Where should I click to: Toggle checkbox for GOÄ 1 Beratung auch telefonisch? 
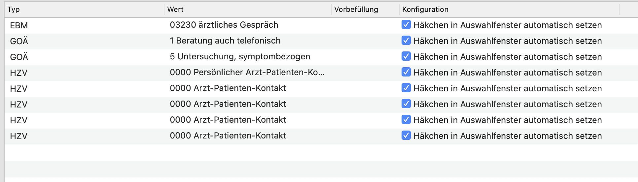click(x=406, y=41)
